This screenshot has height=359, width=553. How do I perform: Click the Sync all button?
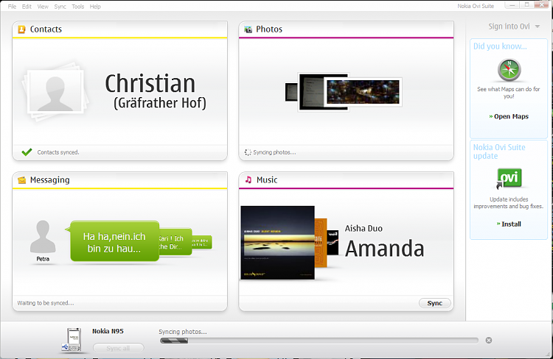pos(118,348)
